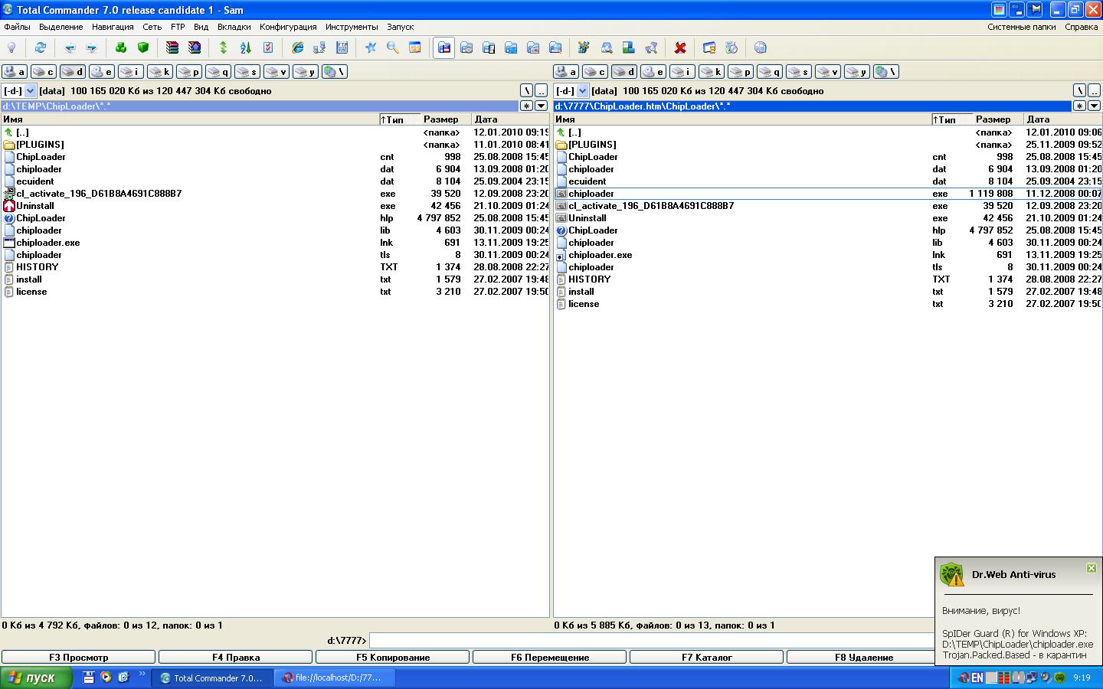Click the single green cube toolbar icon
Screen dimensions: 1103x689
click(x=143, y=47)
